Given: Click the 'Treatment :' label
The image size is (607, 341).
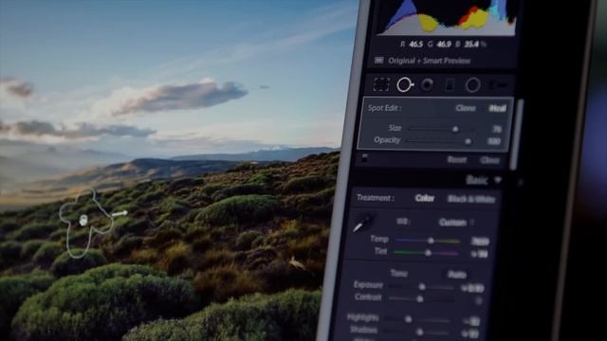Looking at the screenshot, I should coord(376,198).
